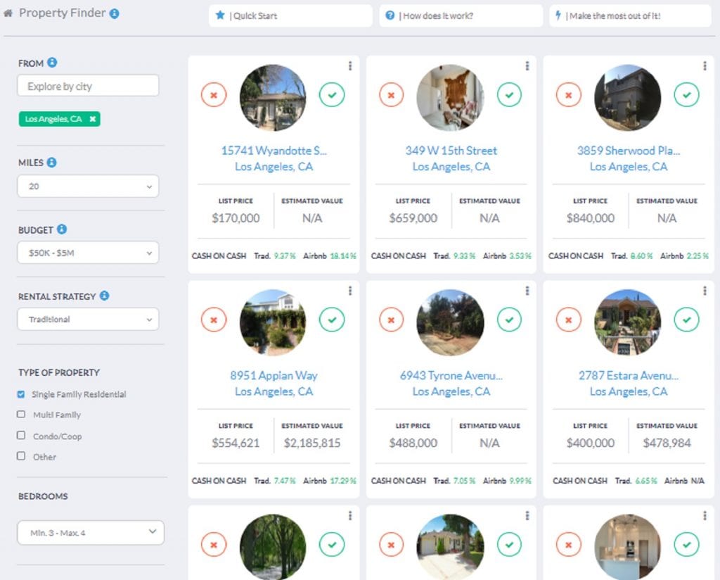Enable the Multi Family property type

(20, 415)
